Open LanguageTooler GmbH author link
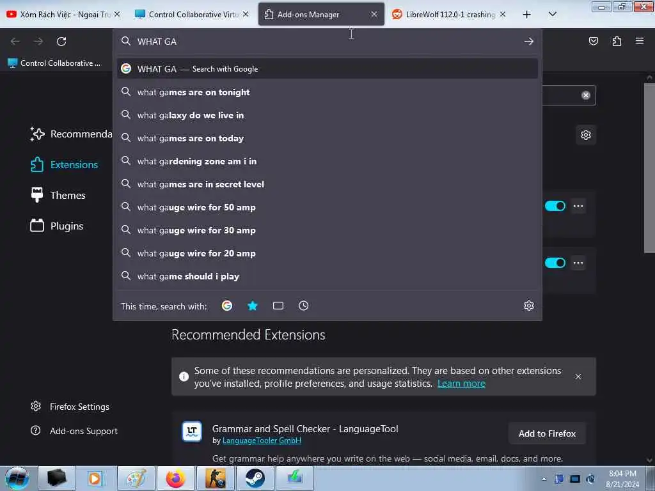This screenshot has height=491, width=655. (x=262, y=440)
